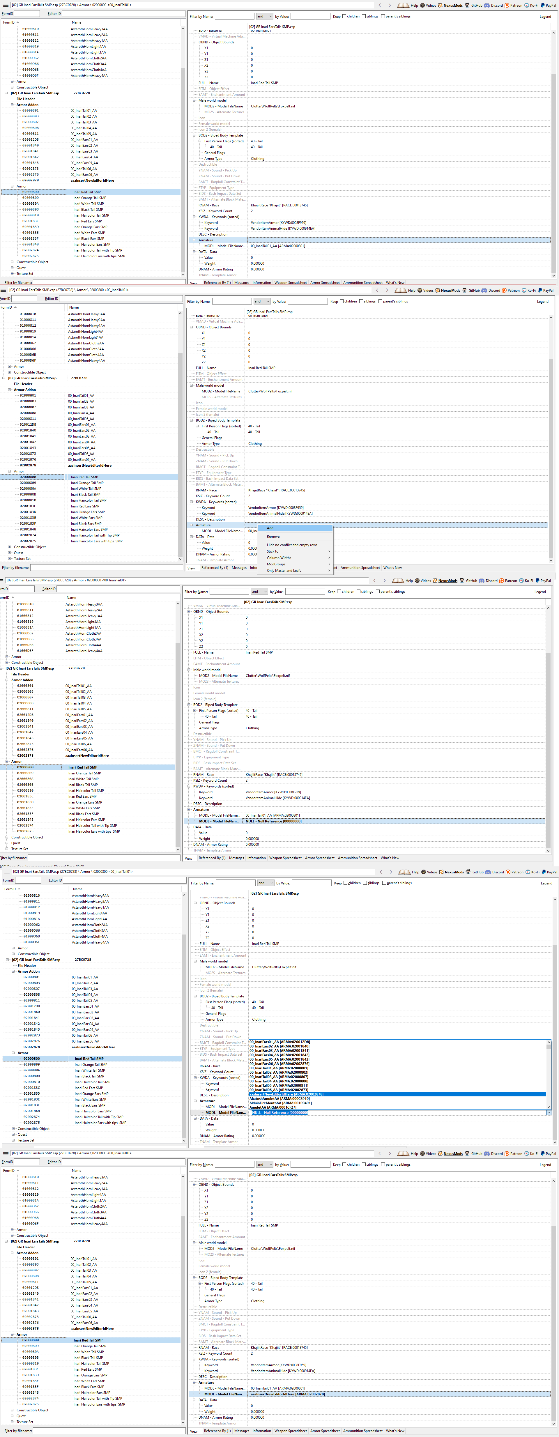Image resolution: width=559 pixels, height=1437 pixels.
Task: Tick children checkbox in capture showing context menu
Action: (x=342, y=301)
